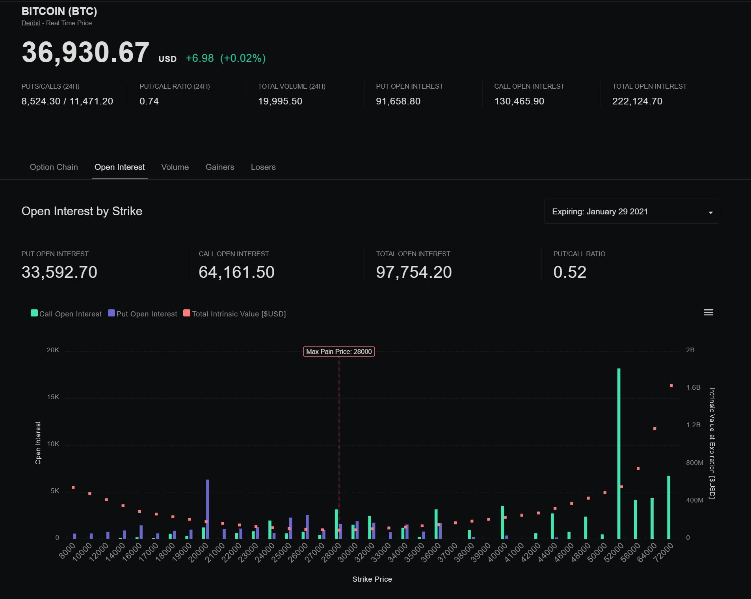The width and height of the screenshot is (751, 599).
Task: Open the Expiring January 29 2021 dropdown
Action: coord(632,212)
